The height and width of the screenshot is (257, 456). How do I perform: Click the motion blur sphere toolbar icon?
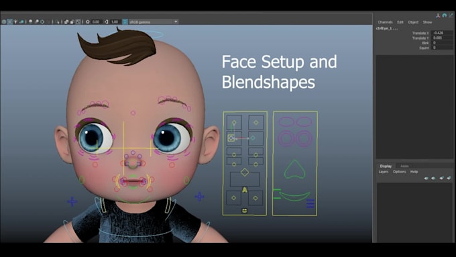click(x=37, y=22)
